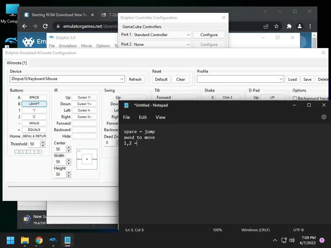Click Save profile button
Screen dimensions: 331x248
[307, 79]
